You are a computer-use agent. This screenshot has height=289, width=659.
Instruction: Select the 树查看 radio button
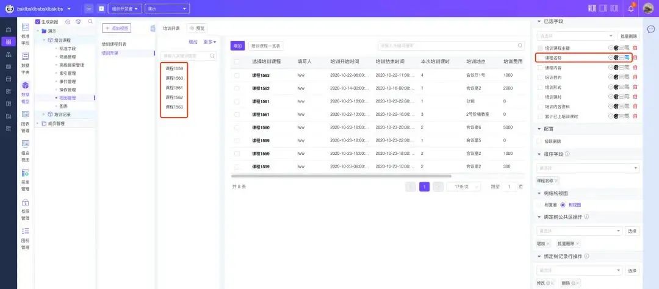(540, 205)
